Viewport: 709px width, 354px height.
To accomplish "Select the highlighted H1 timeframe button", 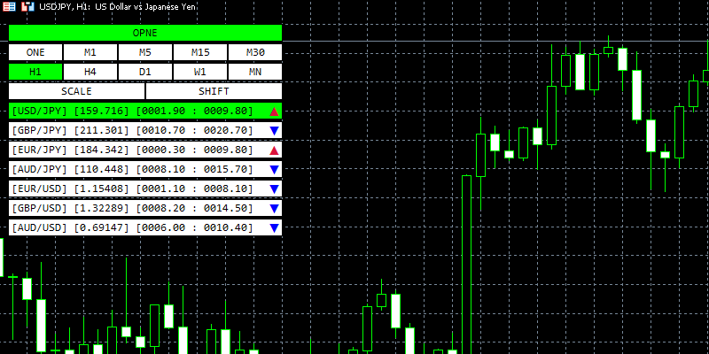I will click(35, 72).
